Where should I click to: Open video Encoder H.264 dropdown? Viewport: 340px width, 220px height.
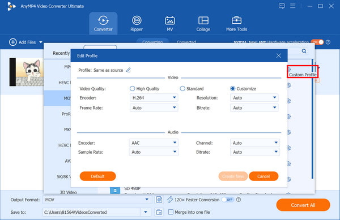tap(154, 98)
